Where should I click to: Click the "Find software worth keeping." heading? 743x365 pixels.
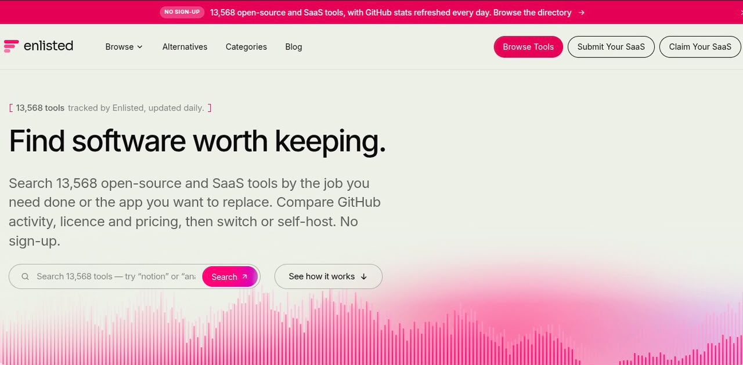click(x=197, y=141)
